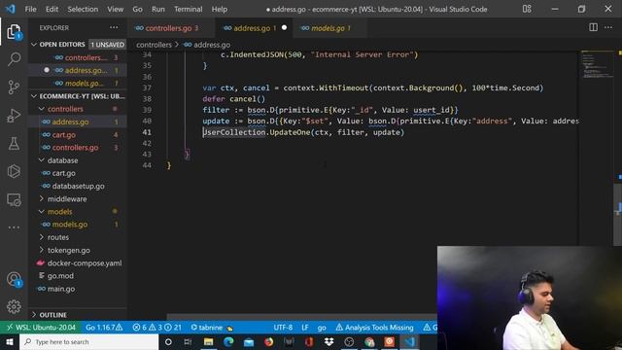Open Run and Debug view
Viewport: 622px width, 350px height.
[14, 116]
